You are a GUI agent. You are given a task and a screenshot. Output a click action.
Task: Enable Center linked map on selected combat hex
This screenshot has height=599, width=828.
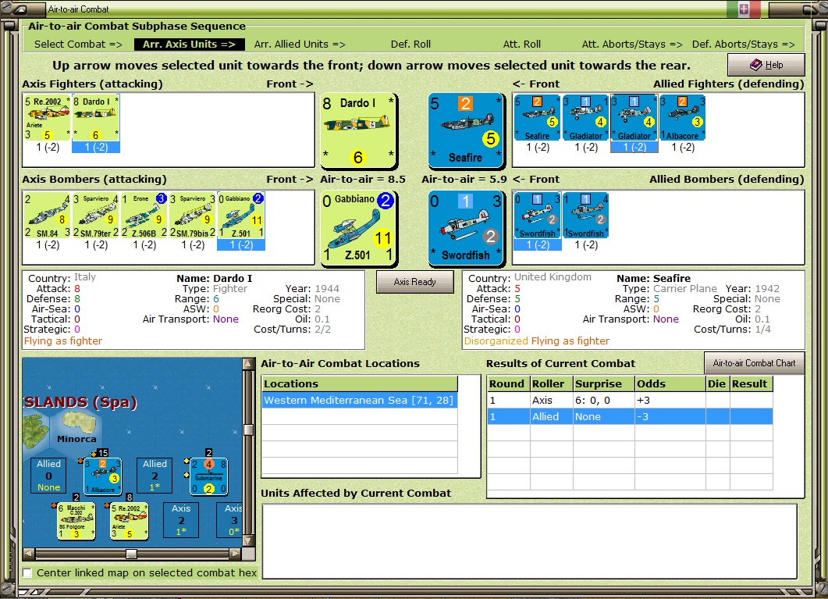click(x=27, y=573)
